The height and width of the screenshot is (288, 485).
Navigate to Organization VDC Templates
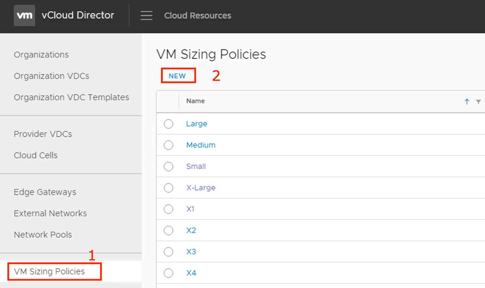[71, 97]
